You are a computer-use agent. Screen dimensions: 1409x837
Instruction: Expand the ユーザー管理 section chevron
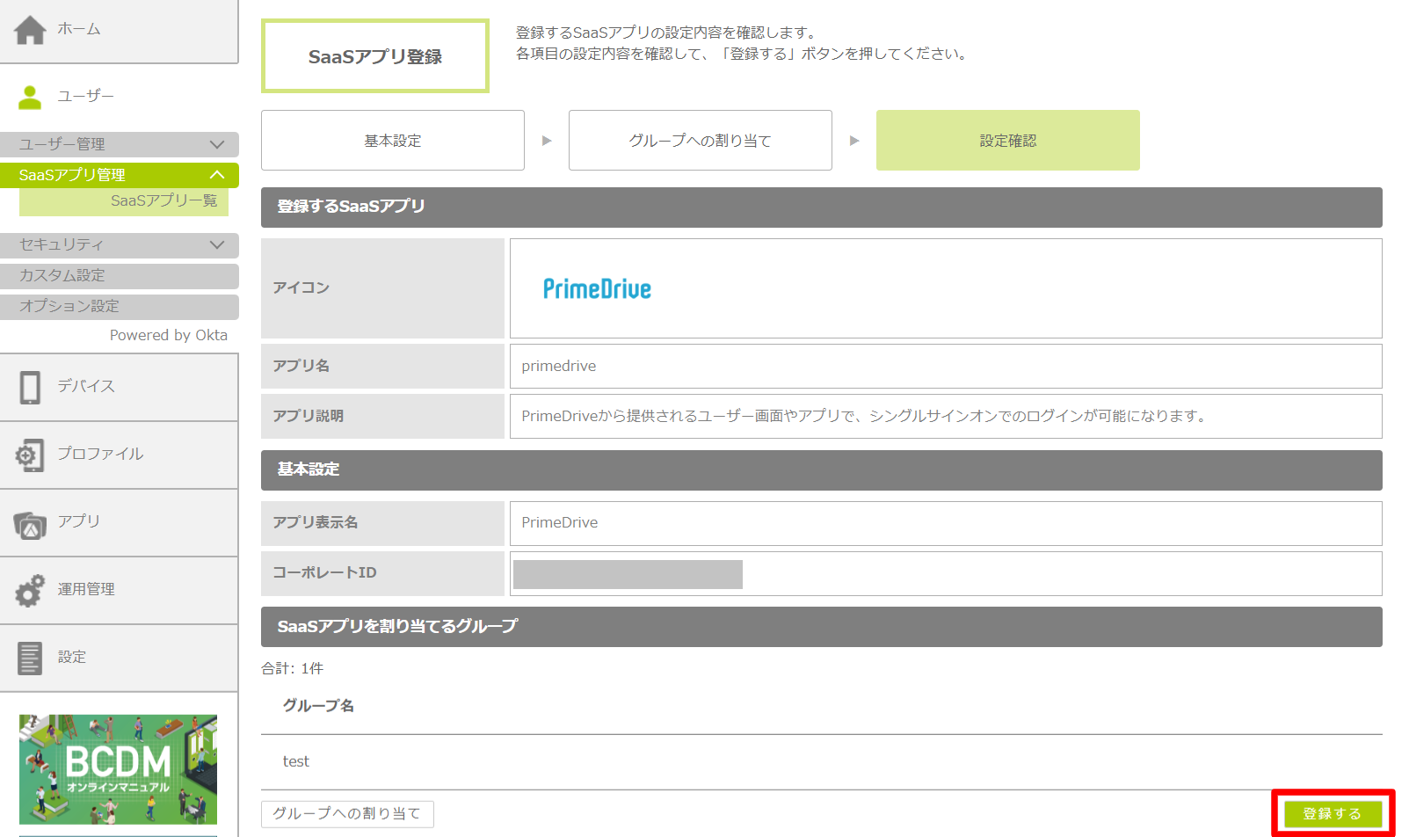pyautogui.click(x=217, y=144)
